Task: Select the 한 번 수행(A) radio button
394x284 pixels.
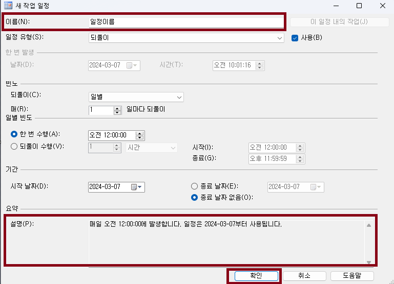Action: [x=14, y=134]
